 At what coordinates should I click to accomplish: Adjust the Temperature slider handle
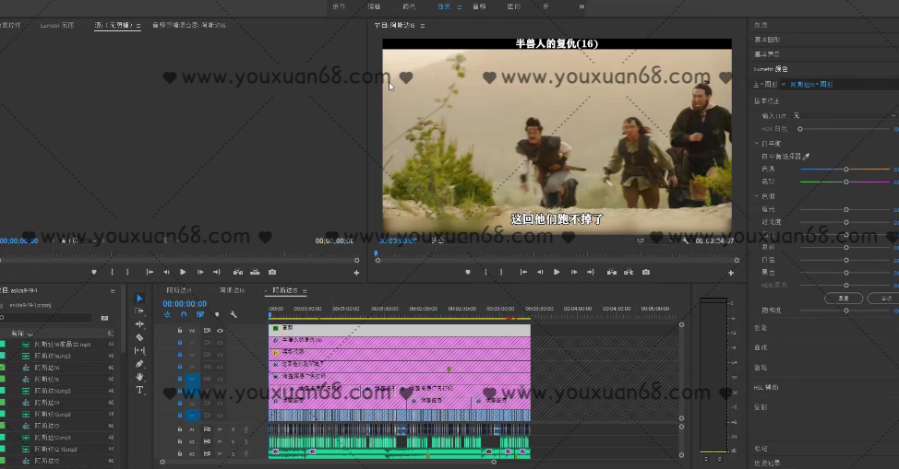pyautogui.click(x=845, y=170)
